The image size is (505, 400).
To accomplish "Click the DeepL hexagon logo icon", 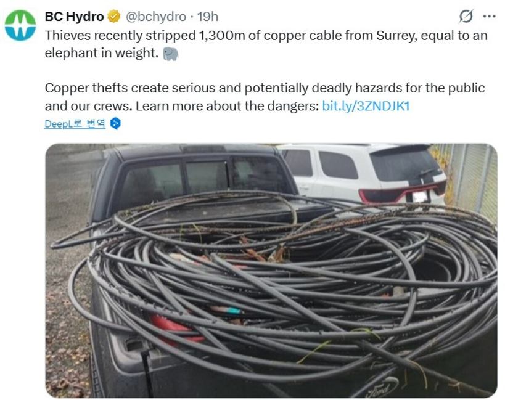I will [115, 123].
